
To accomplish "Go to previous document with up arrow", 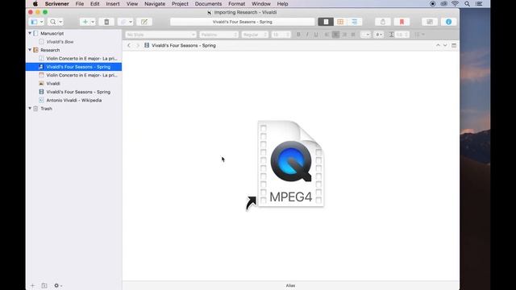I will coord(438,45).
